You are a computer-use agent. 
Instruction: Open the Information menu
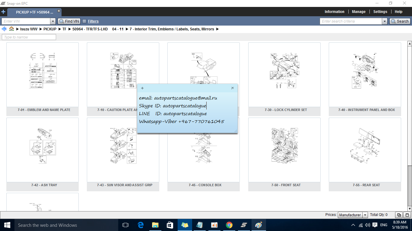coord(334,12)
